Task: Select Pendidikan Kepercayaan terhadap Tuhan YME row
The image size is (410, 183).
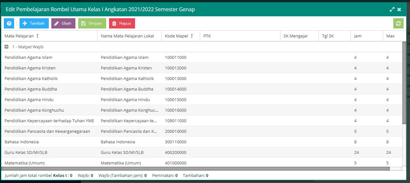Action: (x=201, y=121)
